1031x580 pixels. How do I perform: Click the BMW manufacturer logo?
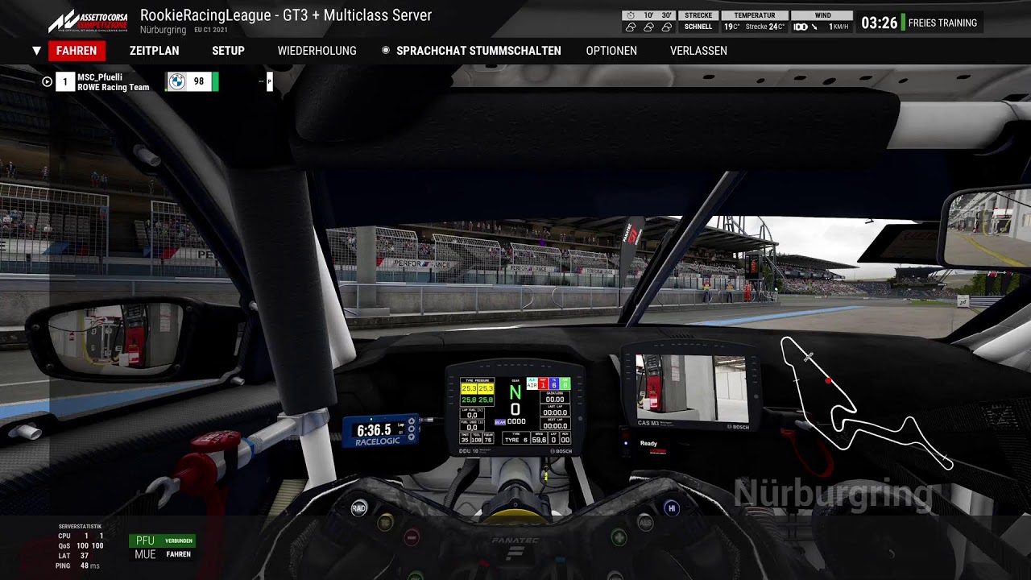(176, 81)
